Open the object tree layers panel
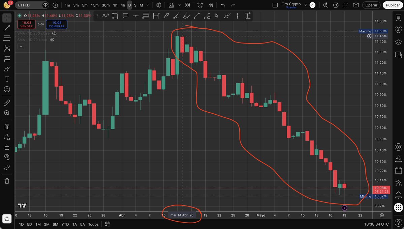Image resolution: width=404 pixels, height=229 pixels. [398, 42]
